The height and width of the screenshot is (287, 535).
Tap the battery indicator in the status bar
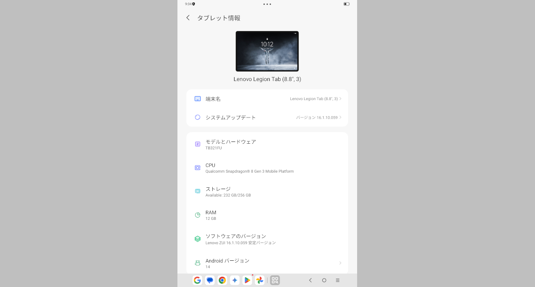pos(346,5)
